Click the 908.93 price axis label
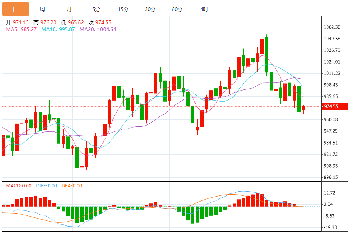This screenshot has width=350, height=232. (x=331, y=166)
